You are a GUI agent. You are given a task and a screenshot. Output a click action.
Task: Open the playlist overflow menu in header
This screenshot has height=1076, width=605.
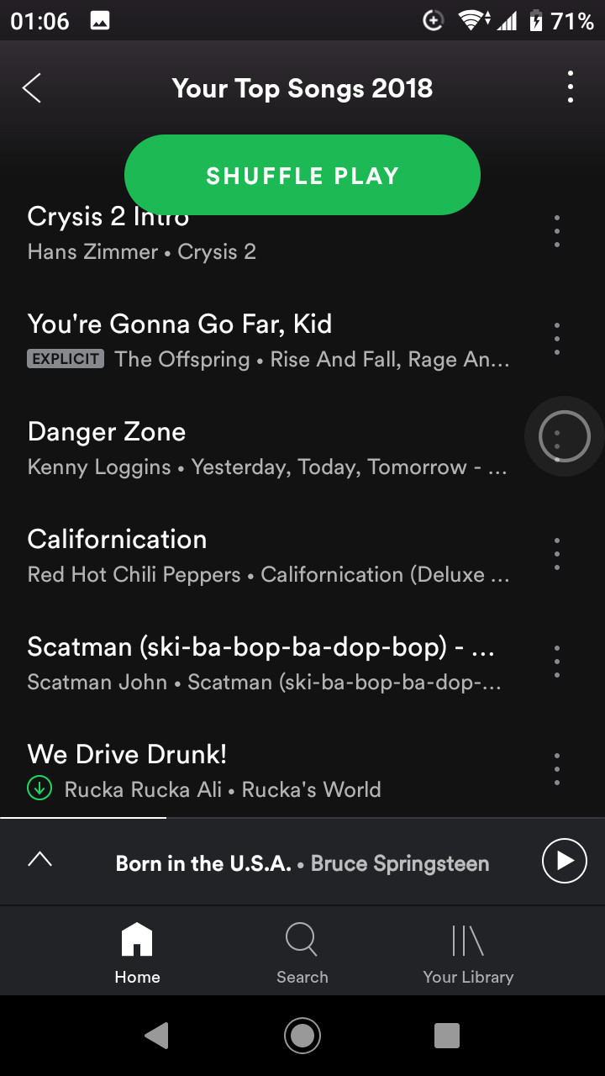[571, 87]
